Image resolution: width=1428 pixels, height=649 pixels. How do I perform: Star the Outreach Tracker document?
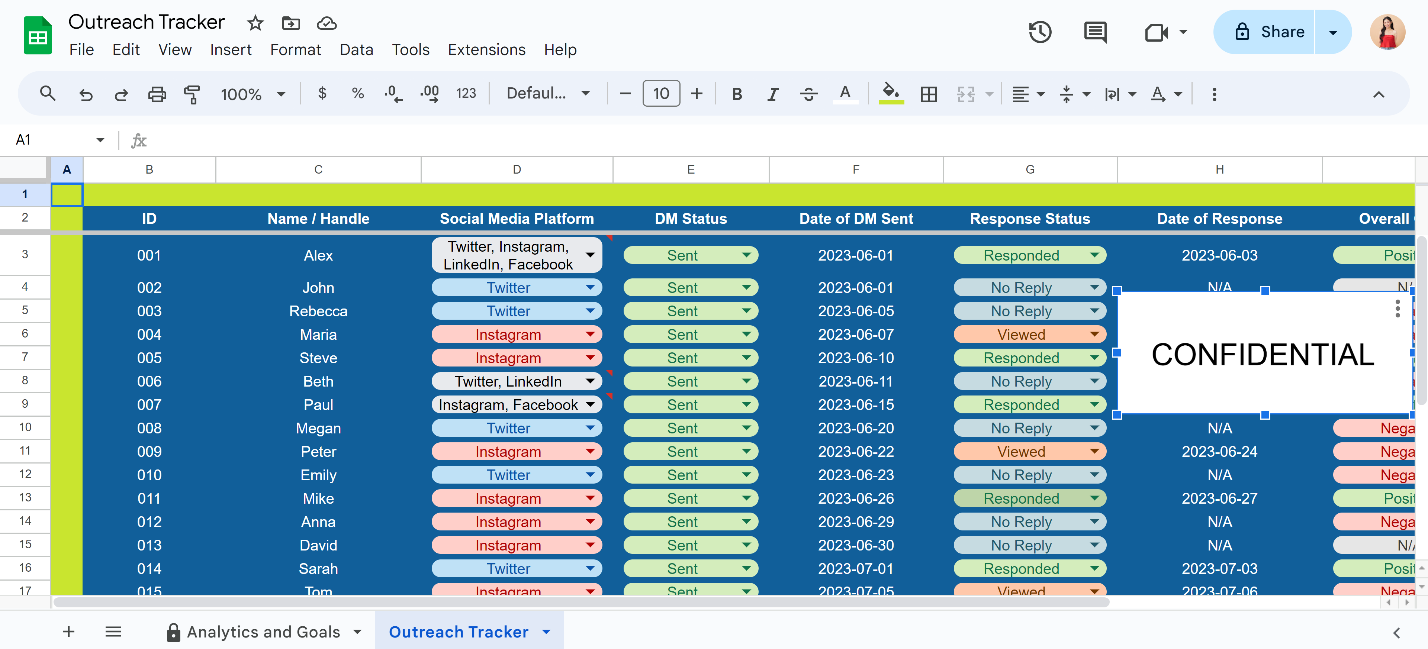(x=255, y=23)
